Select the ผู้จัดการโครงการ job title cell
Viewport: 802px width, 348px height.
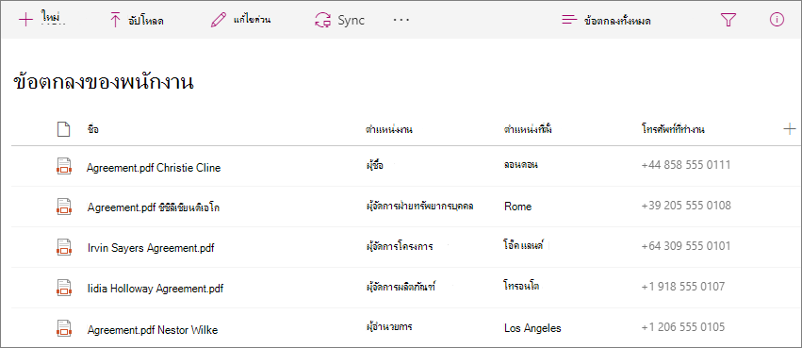pos(400,246)
